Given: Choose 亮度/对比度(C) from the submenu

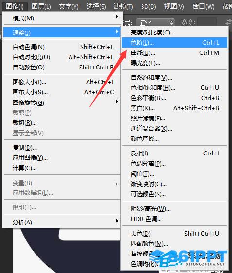Looking at the screenshot, I should (174, 33).
